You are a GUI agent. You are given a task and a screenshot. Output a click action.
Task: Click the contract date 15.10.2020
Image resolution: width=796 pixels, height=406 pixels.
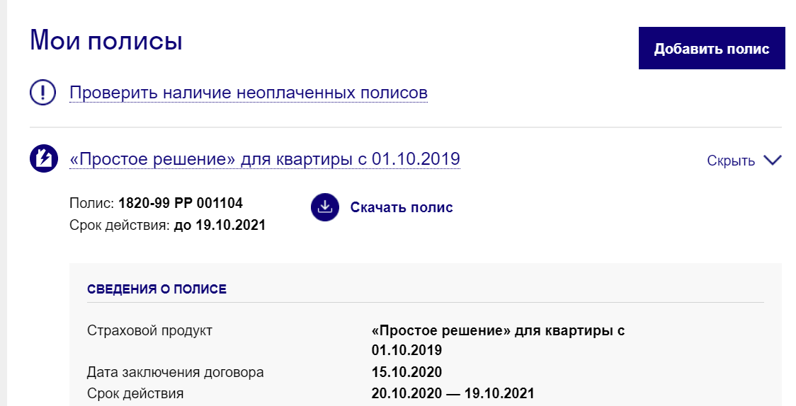pyautogui.click(x=406, y=372)
